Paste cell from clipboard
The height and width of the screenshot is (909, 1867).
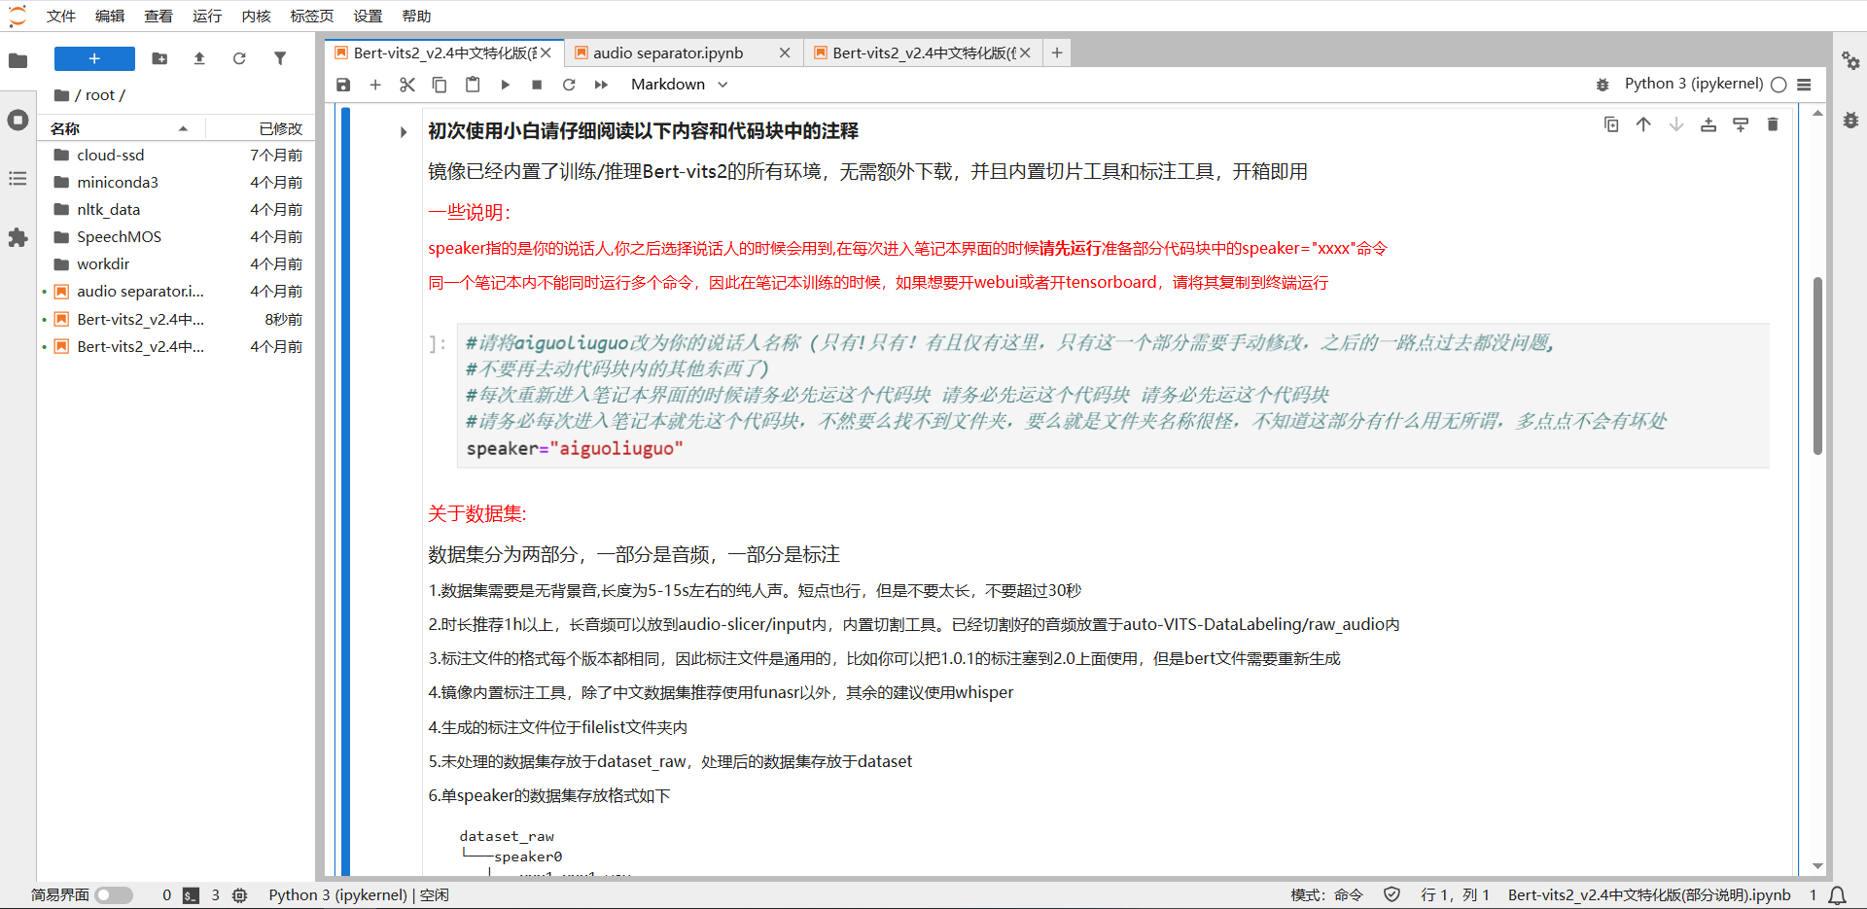tap(473, 85)
